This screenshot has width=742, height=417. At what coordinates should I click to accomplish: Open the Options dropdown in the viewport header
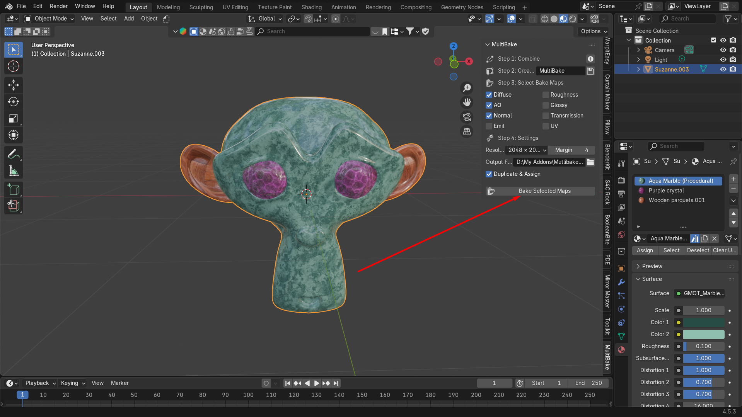coord(594,31)
